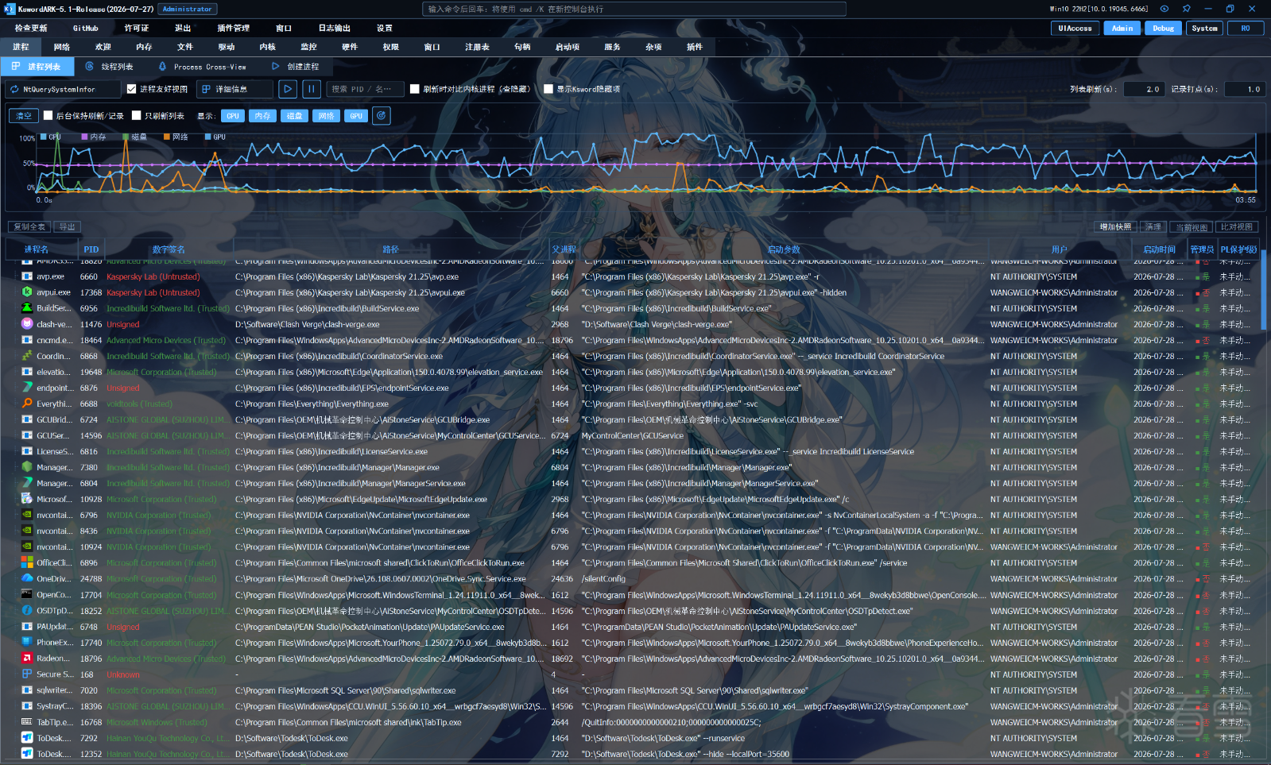Check the 后台保持刷新/记录 checkbox
1271x765 pixels.
48,116
